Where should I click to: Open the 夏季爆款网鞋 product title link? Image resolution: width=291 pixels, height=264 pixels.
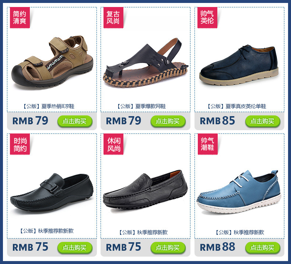141,106
